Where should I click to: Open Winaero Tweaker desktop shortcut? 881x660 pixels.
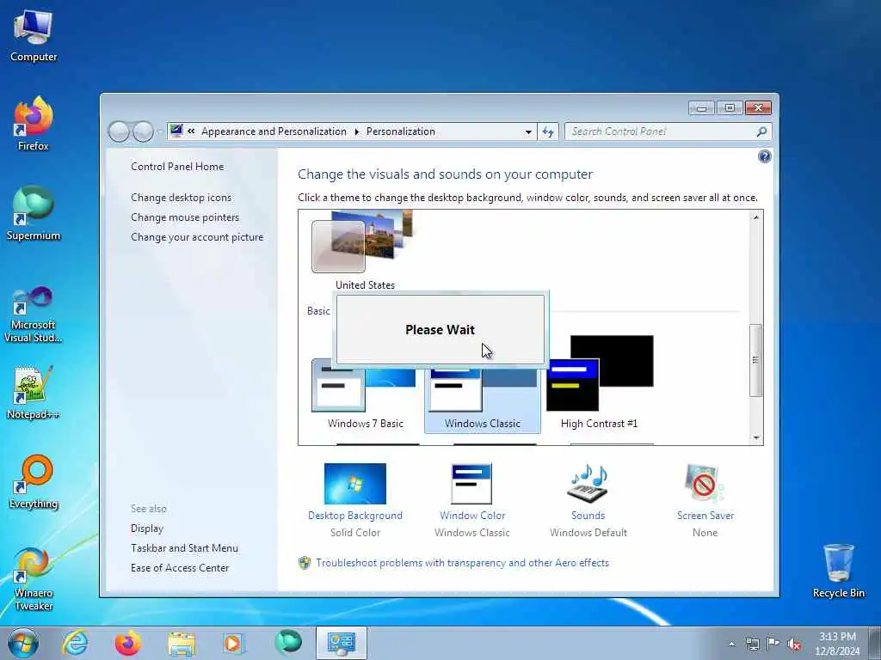34,578
